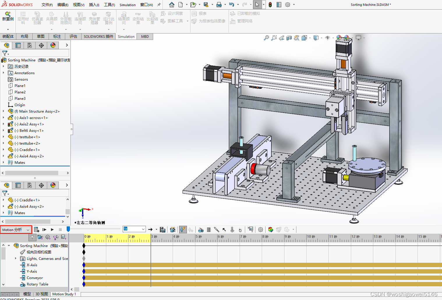Collapse Sorting Machine in motion tree
442x300 pixels.
click(x=9, y=246)
